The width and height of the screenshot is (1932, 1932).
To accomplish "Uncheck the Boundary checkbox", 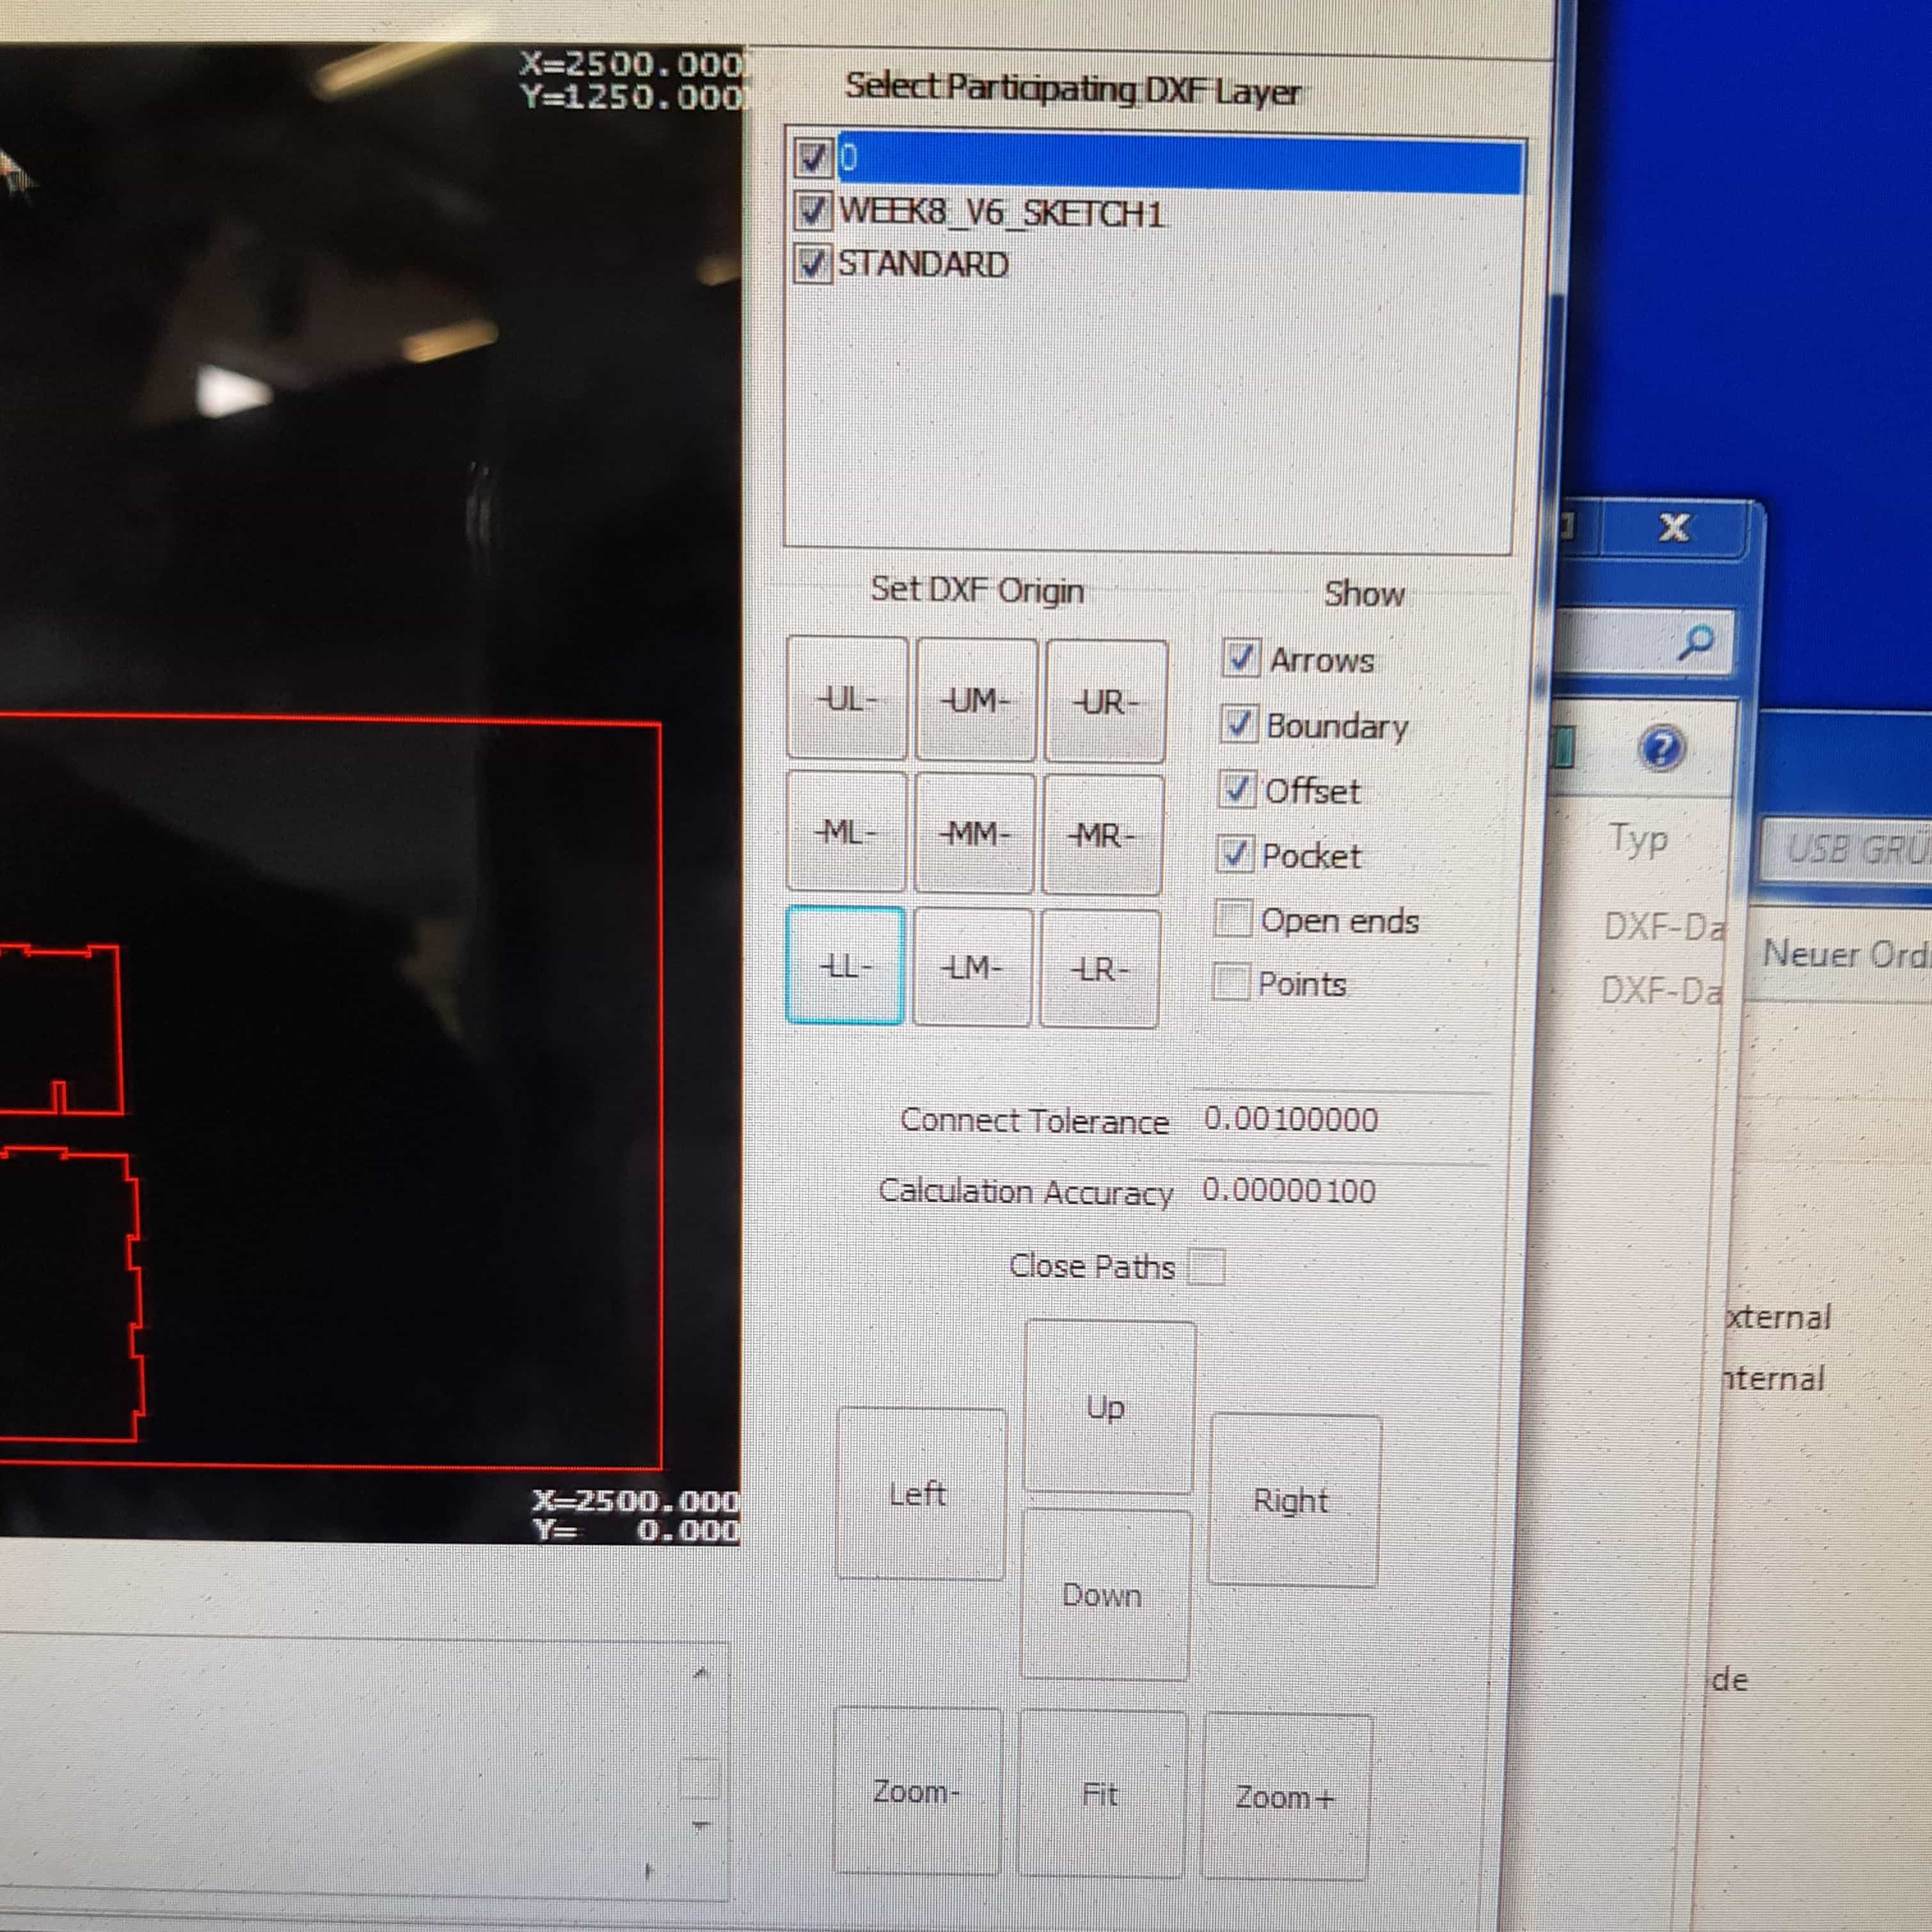I will (1239, 724).
